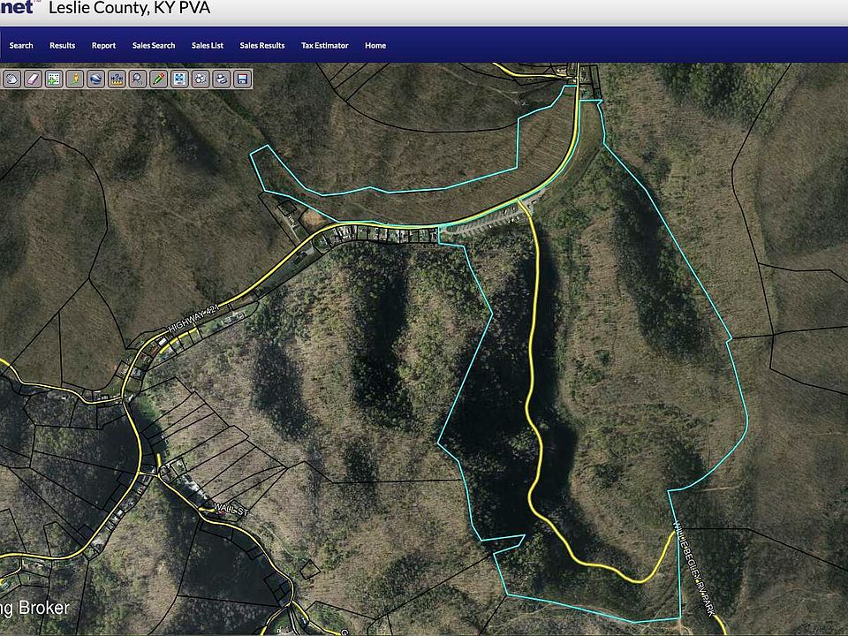Open the Search menu
The height and width of the screenshot is (636, 848).
point(20,45)
